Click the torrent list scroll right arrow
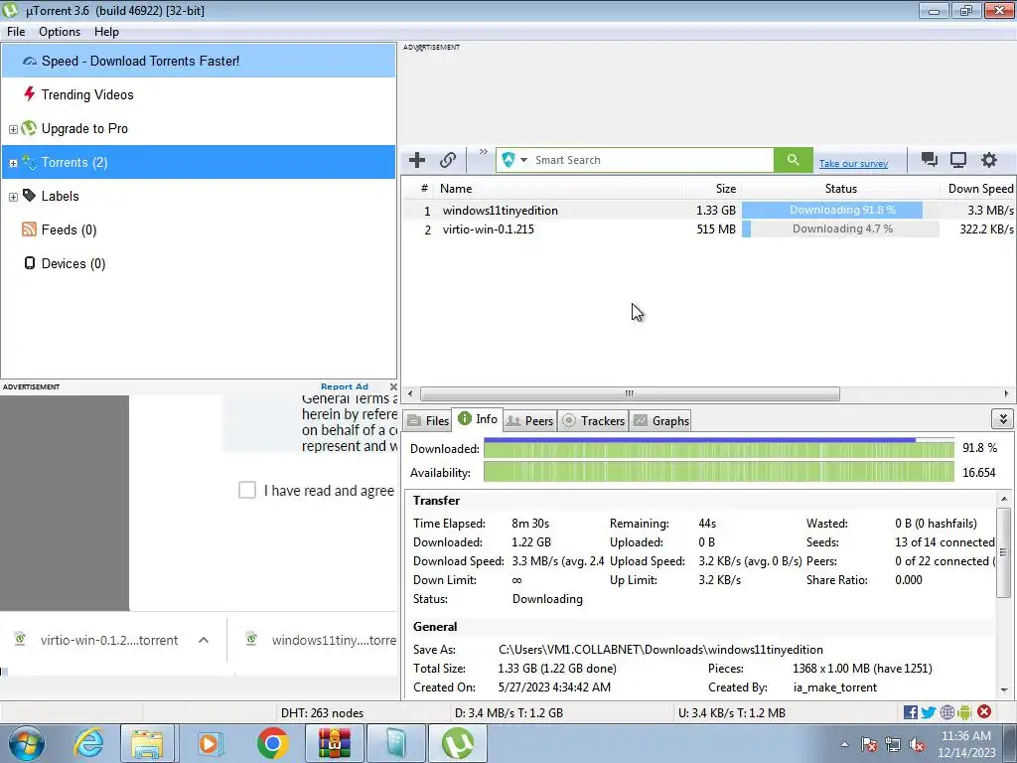 1006,393
